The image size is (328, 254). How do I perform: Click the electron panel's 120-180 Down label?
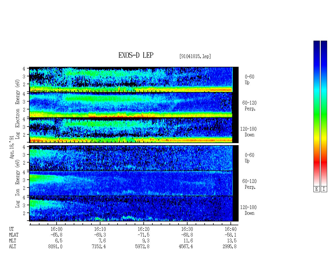click(248, 132)
